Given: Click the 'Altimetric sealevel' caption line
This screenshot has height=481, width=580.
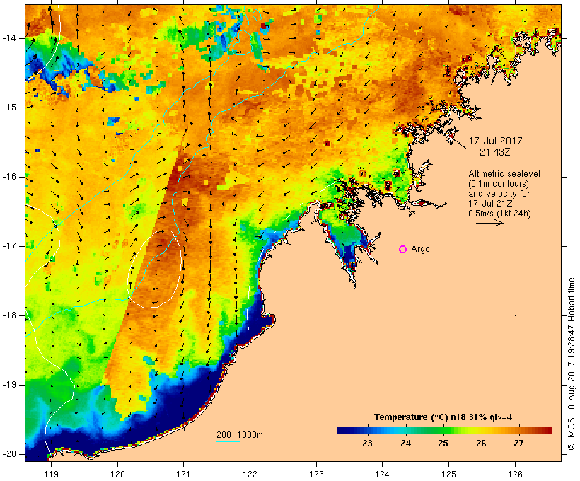Looking at the screenshot, I should pyautogui.click(x=504, y=174).
